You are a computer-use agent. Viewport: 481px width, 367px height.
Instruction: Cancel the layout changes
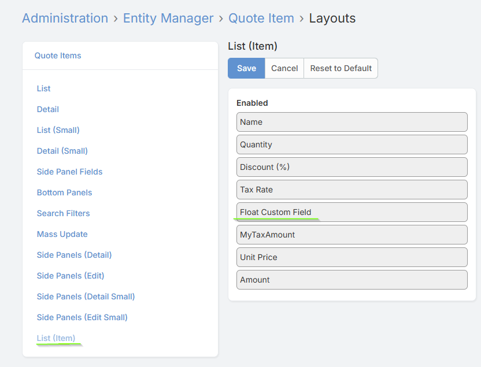(x=284, y=68)
